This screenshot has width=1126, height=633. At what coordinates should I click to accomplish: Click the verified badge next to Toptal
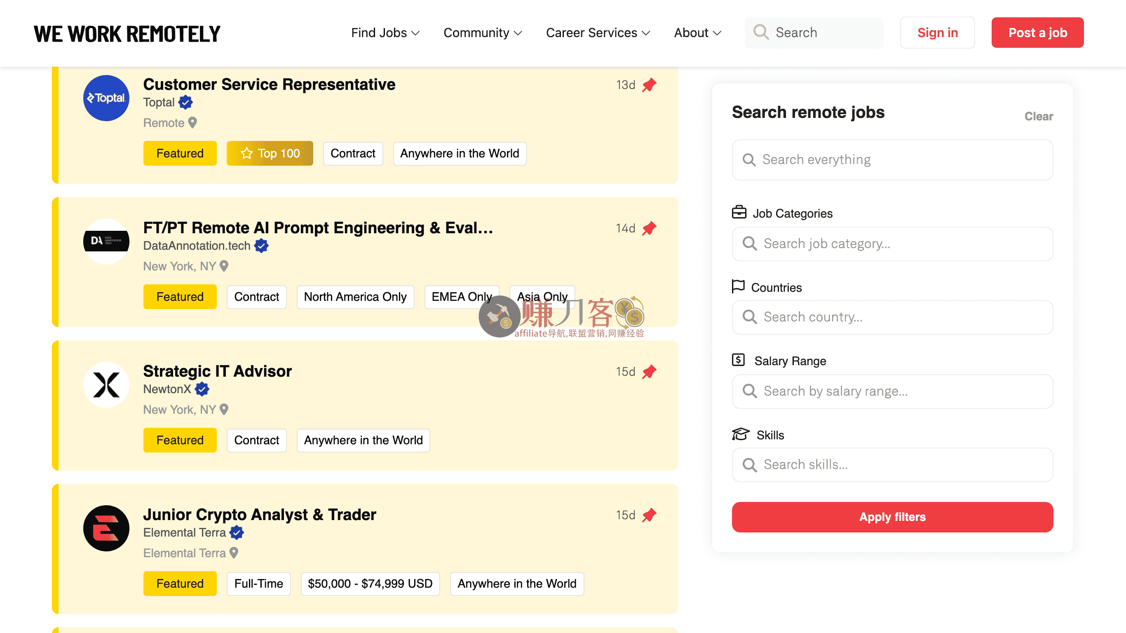coord(185,102)
